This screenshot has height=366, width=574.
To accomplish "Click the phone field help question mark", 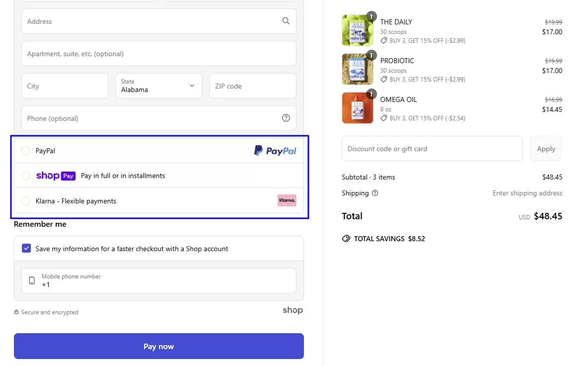I will pos(286,118).
